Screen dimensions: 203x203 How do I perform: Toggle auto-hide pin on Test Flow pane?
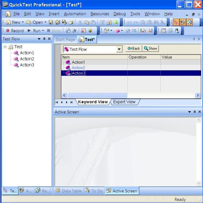pyautogui.click(x=44, y=39)
